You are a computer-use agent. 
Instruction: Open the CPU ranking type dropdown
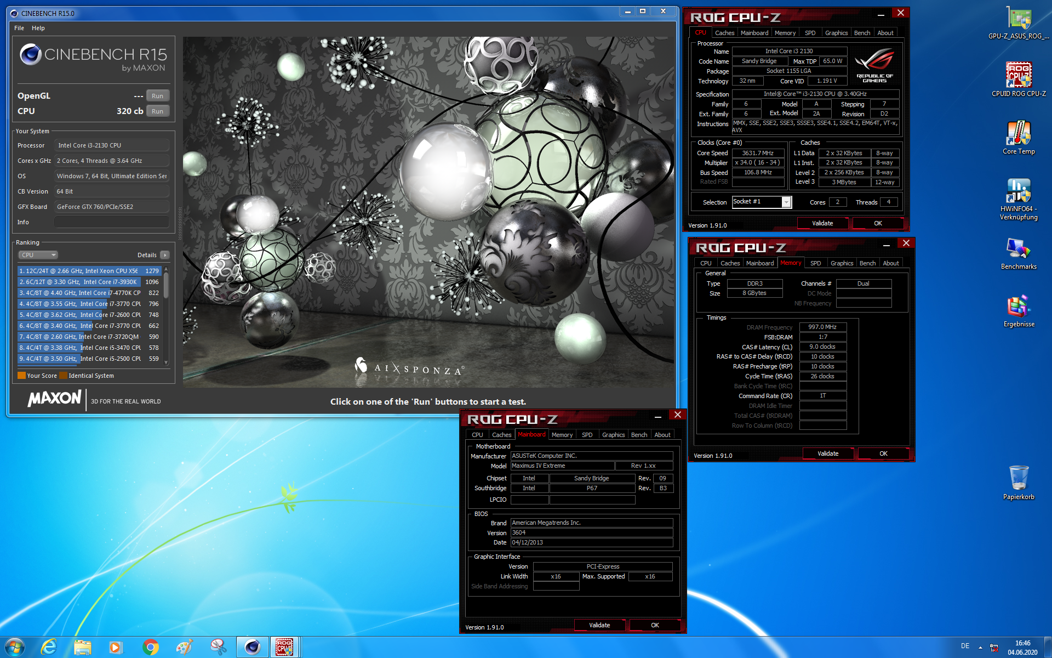point(38,255)
